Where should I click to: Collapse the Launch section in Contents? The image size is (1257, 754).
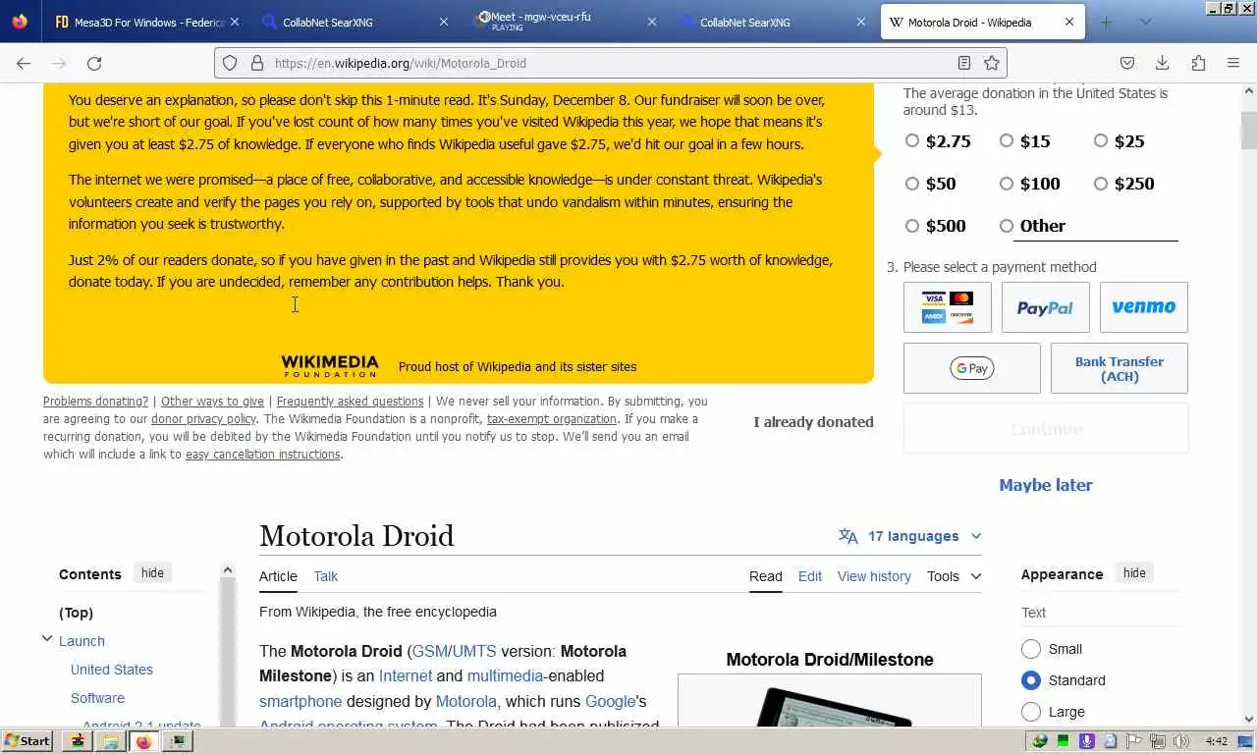pyautogui.click(x=46, y=639)
